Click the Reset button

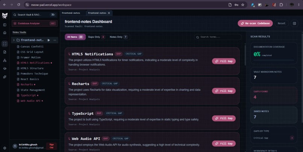tap(281, 23)
